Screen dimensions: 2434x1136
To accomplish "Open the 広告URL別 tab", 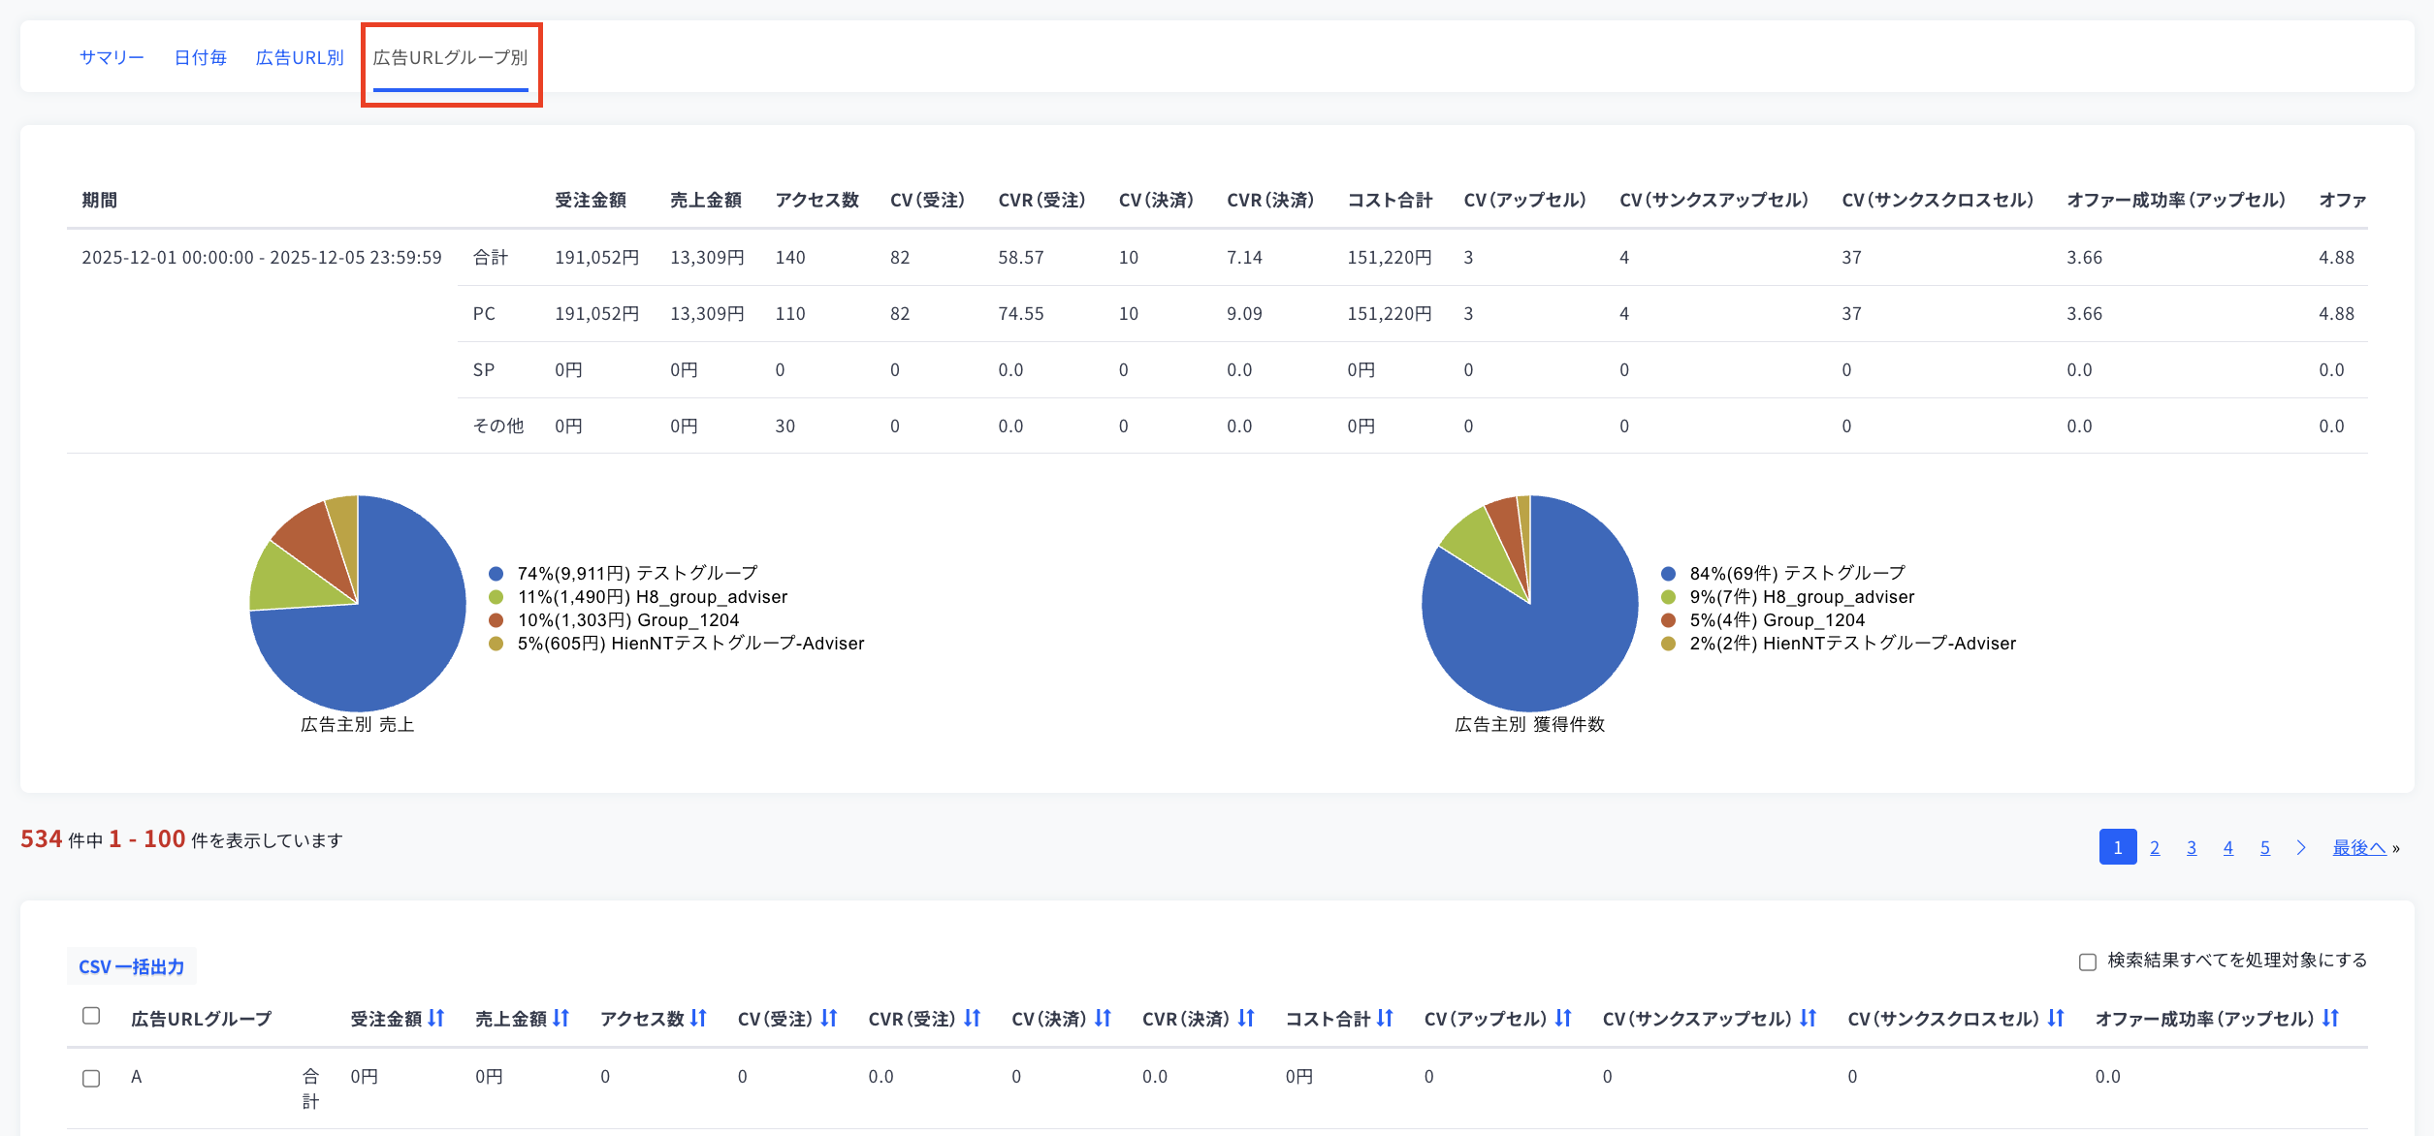I will coord(300,58).
